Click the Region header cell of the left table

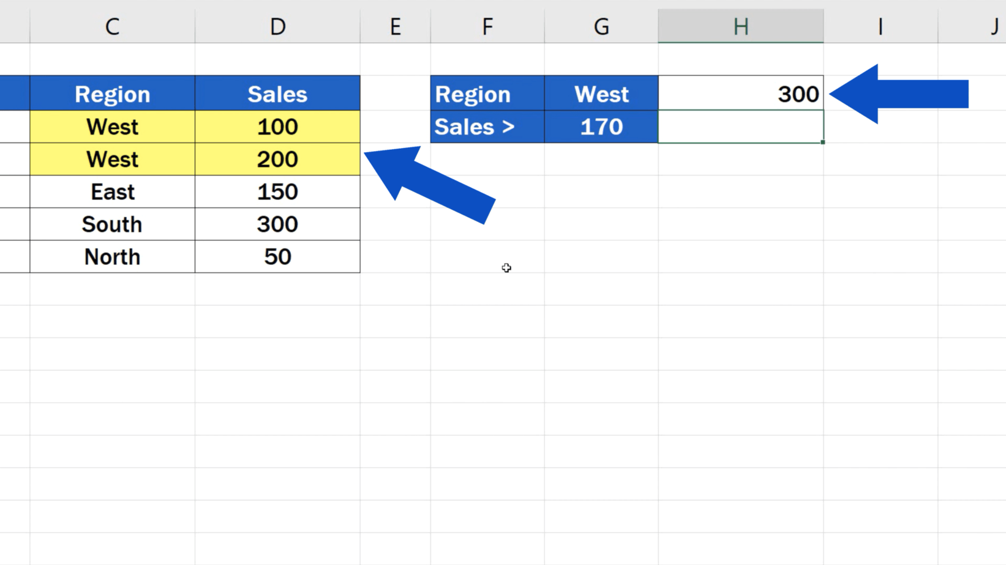[112, 93]
